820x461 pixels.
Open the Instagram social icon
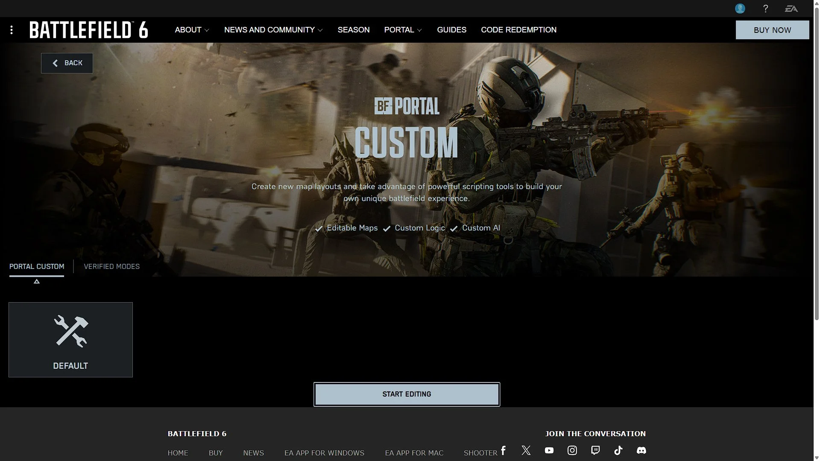pos(572,450)
